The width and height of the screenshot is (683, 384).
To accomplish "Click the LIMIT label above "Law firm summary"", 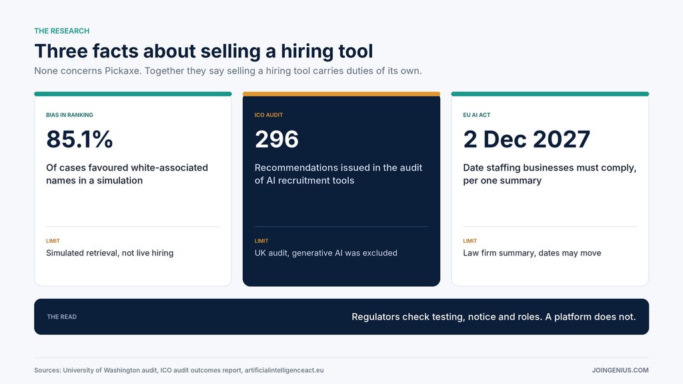I will click(470, 241).
